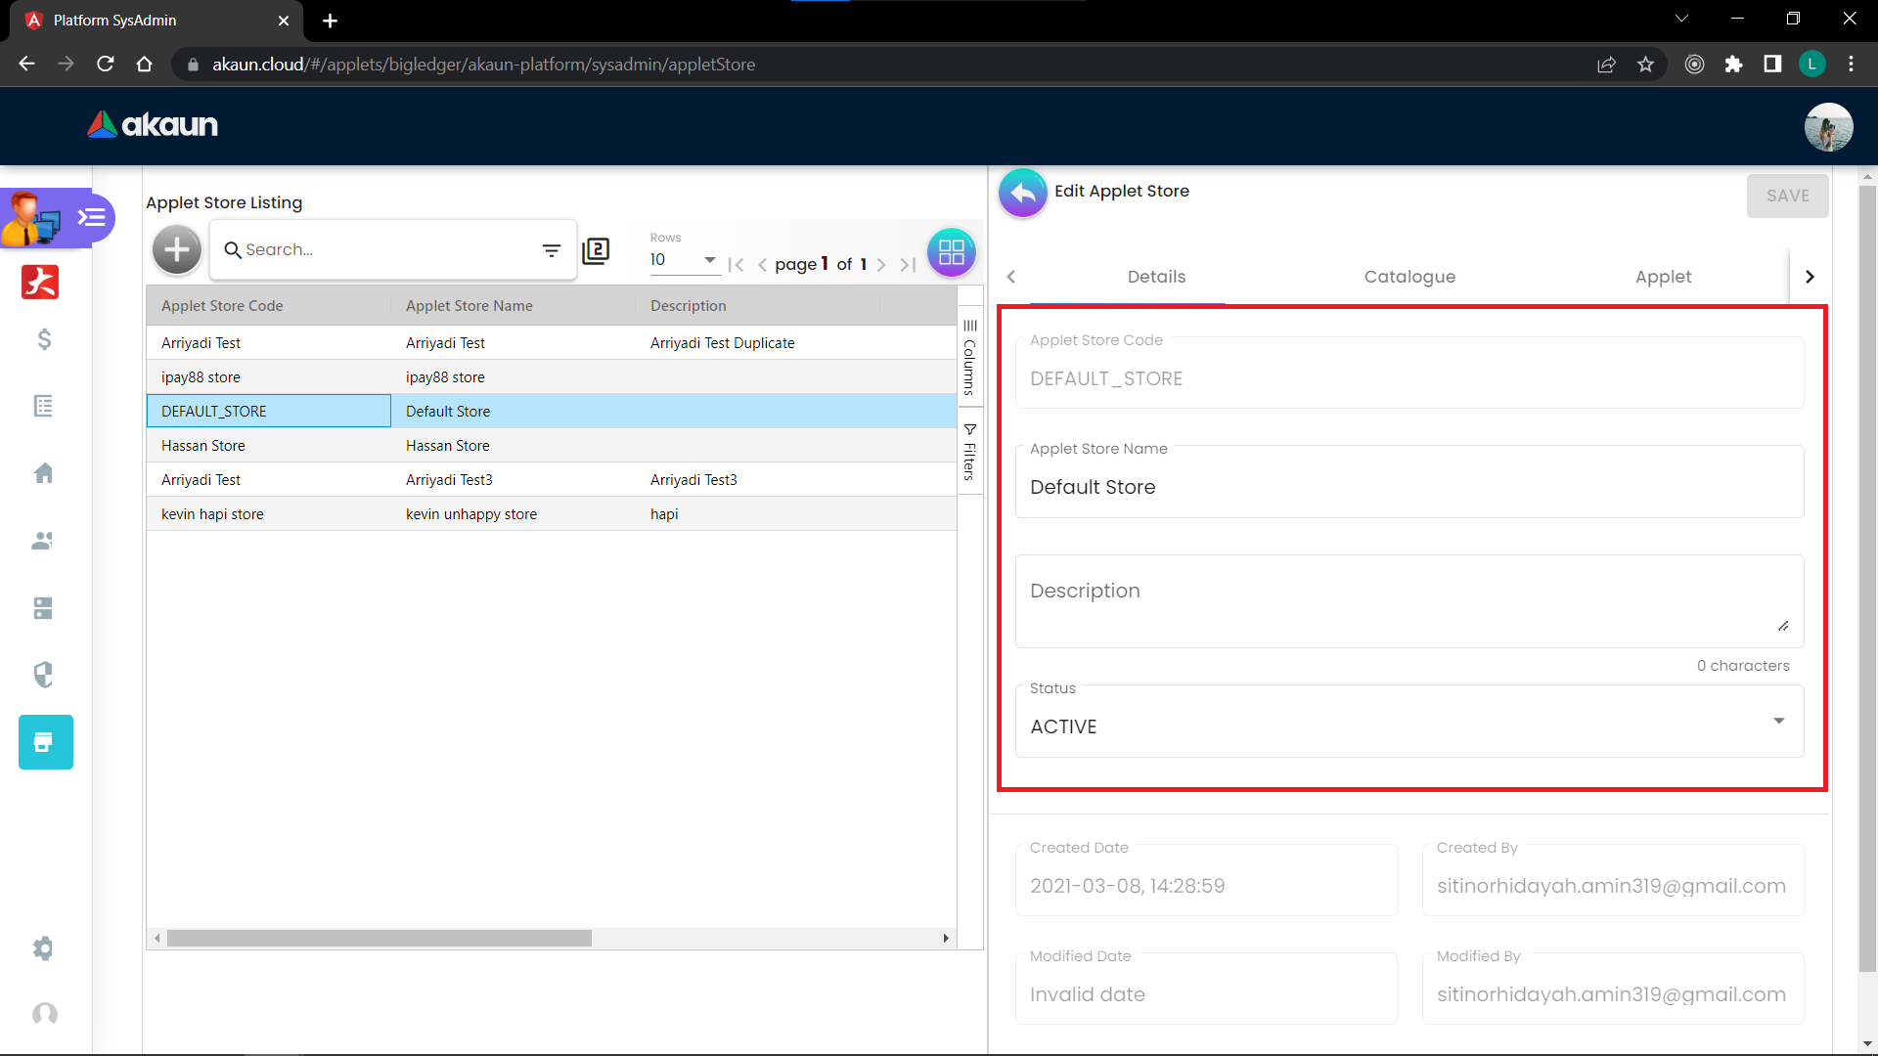The width and height of the screenshot is (1878, 1056).
Task: Toggle the Filters side panel
Action: 969,452
